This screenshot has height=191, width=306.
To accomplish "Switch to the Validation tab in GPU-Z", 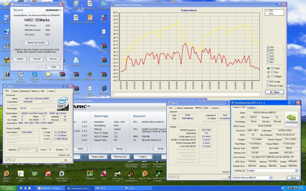I will click(251, 107).
